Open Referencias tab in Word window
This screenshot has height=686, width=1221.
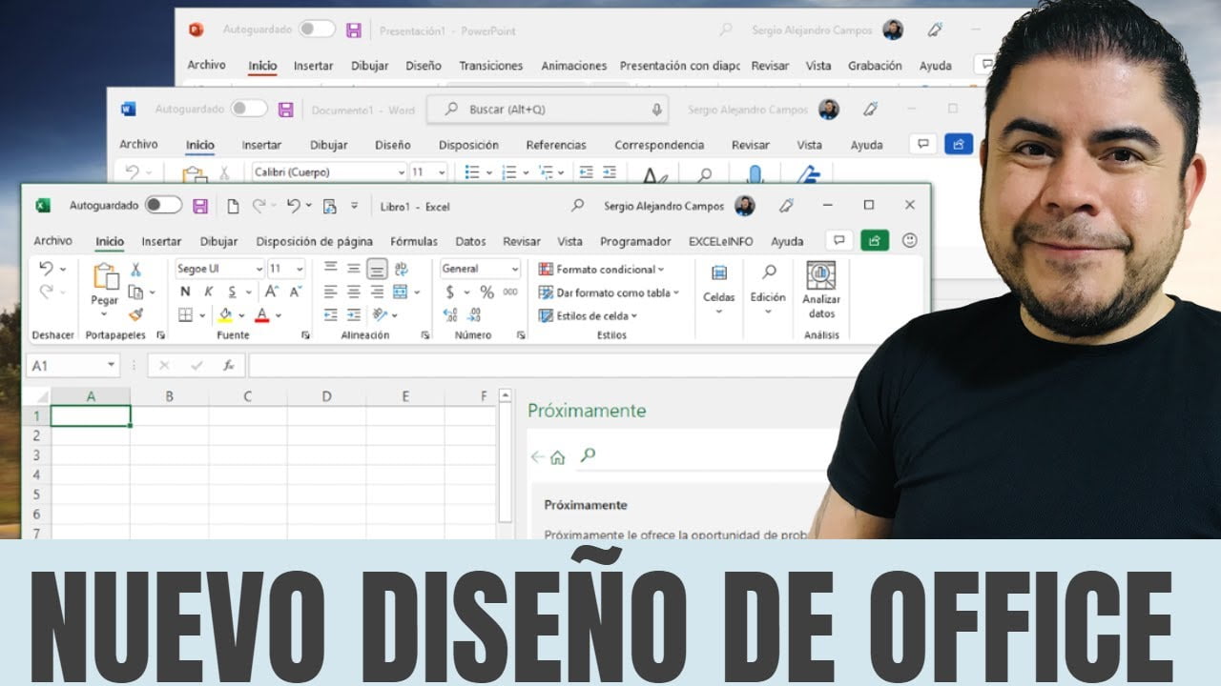pos(556,145)
